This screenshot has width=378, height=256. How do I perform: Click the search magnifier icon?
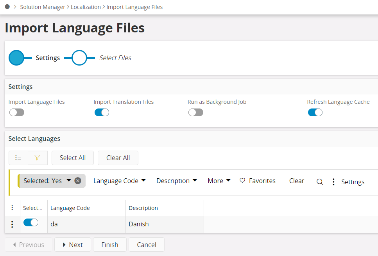click(x=319, y=181)
